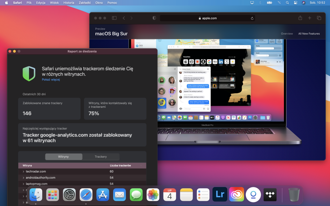Open a new tab with the plus icon

pyautogui.click(x=309, y=18)
